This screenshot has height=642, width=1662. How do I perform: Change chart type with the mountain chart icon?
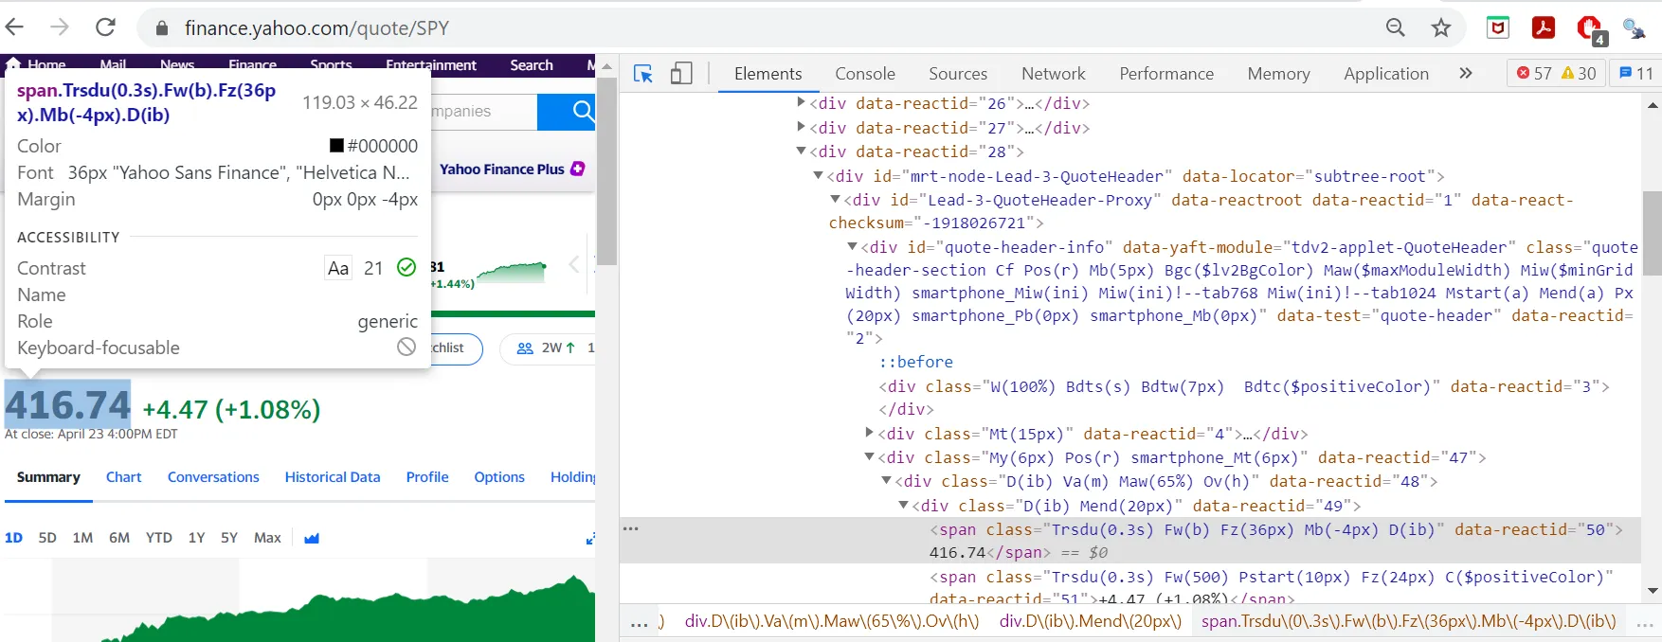click(x=312, y=538)
